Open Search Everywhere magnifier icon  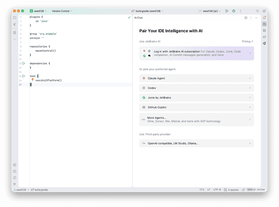[257, 11]
